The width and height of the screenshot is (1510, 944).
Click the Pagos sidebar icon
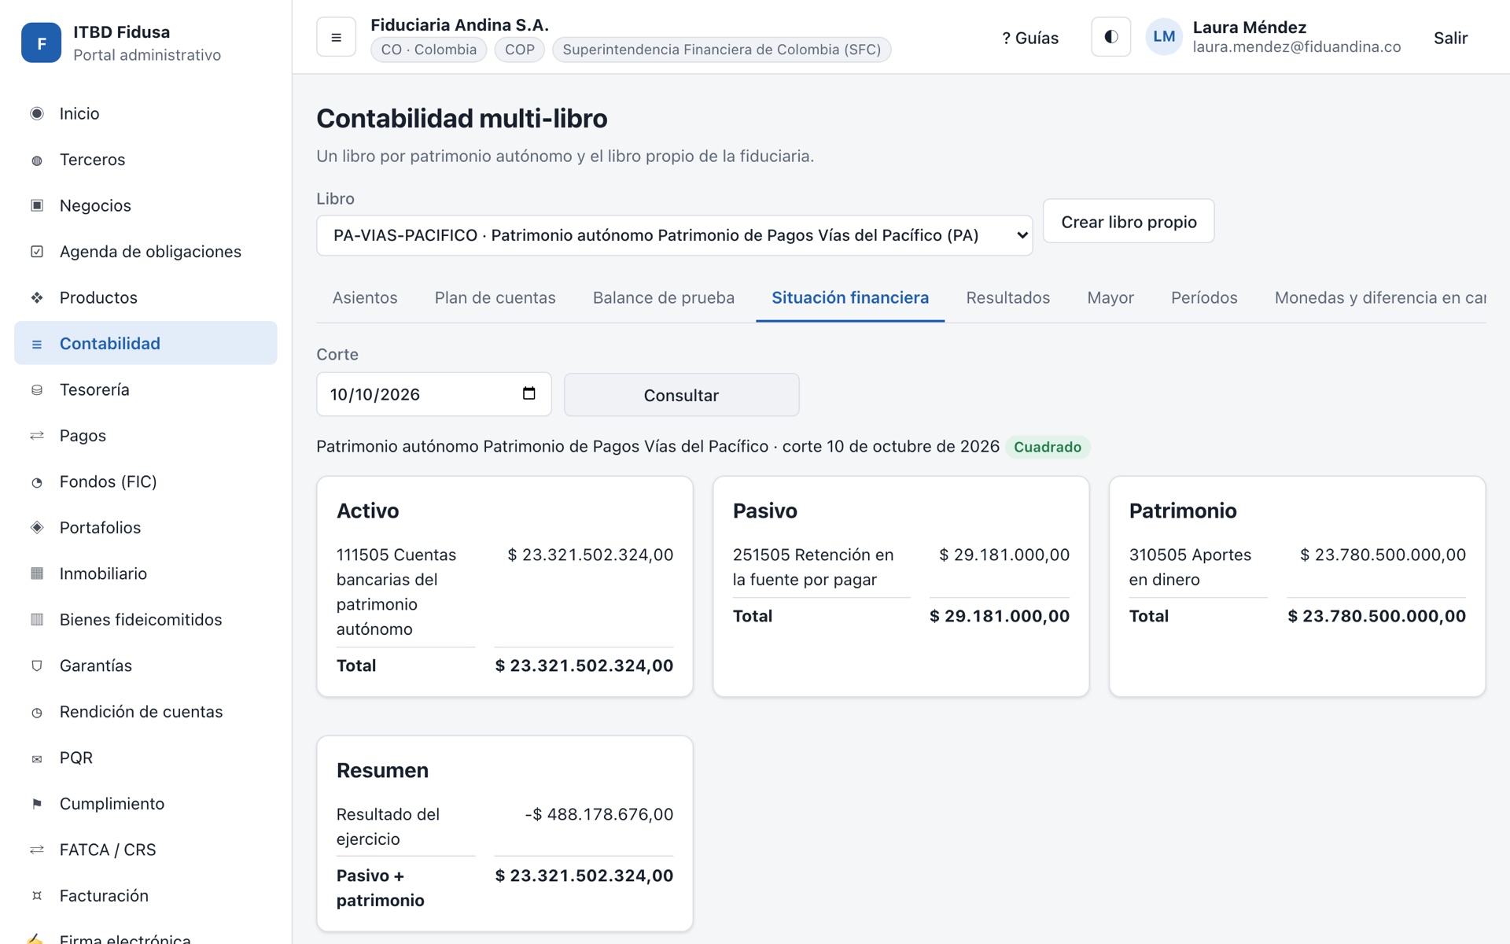click(37, 436)
